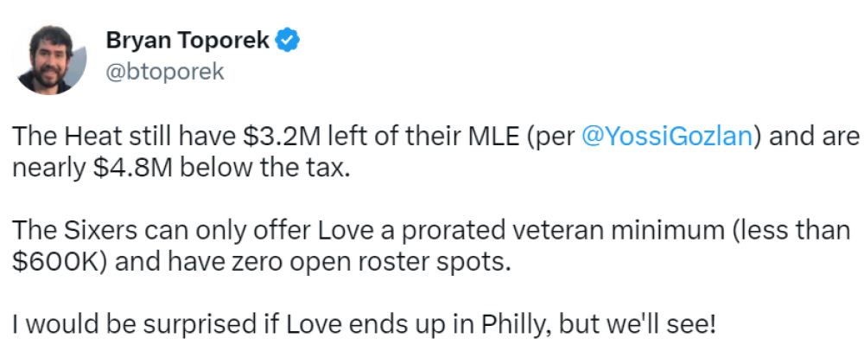Select the word "MLE" in the tweet
864x351 pixels.
point(493,137)
